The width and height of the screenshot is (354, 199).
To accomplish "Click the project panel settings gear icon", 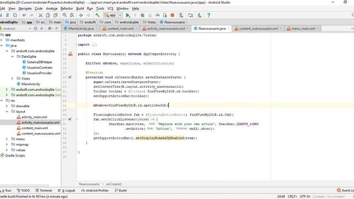I will [x=50, y=28].
